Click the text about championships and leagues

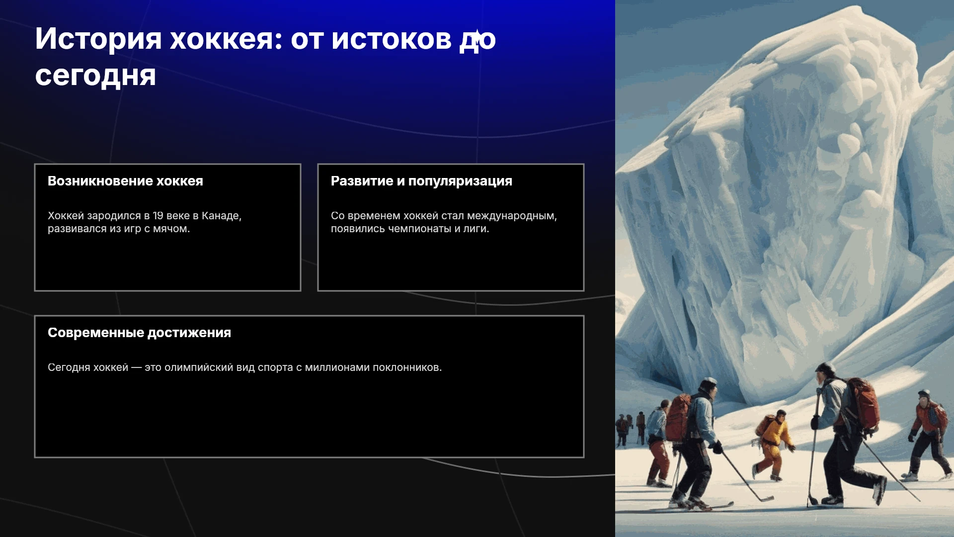pos(444,222)
